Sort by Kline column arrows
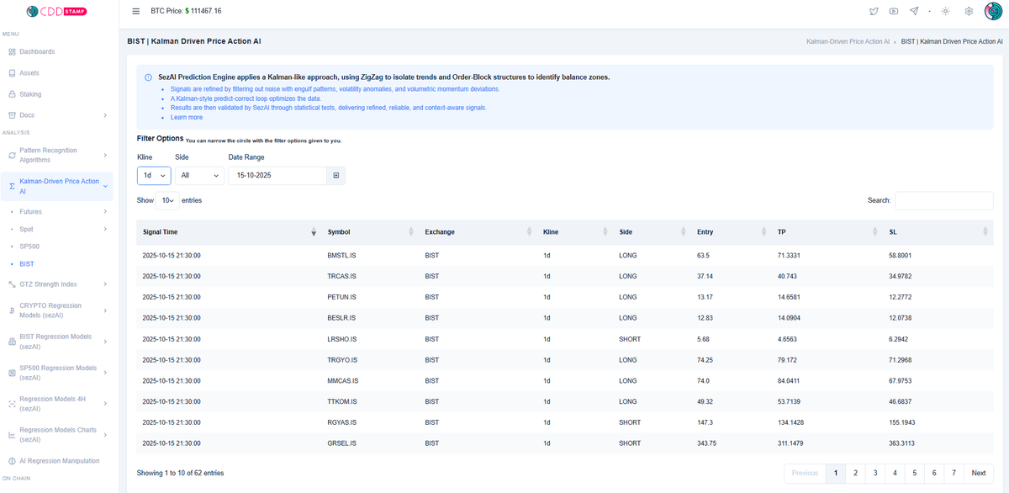 point(605,231)
